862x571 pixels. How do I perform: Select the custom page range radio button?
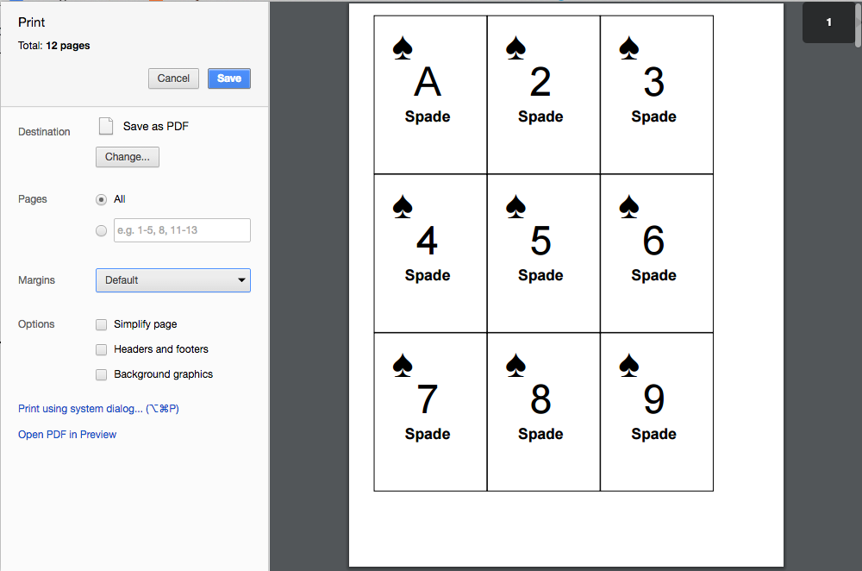coord(102,230)
